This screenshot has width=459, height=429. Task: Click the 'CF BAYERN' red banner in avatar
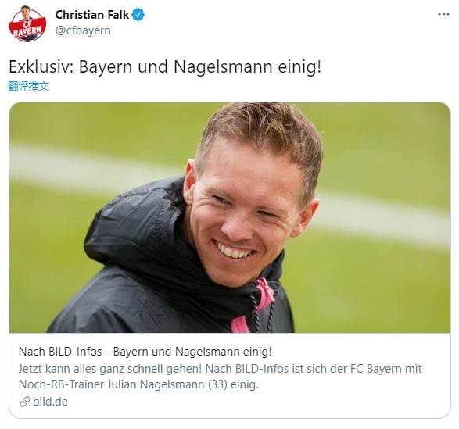tap(27, 29)
